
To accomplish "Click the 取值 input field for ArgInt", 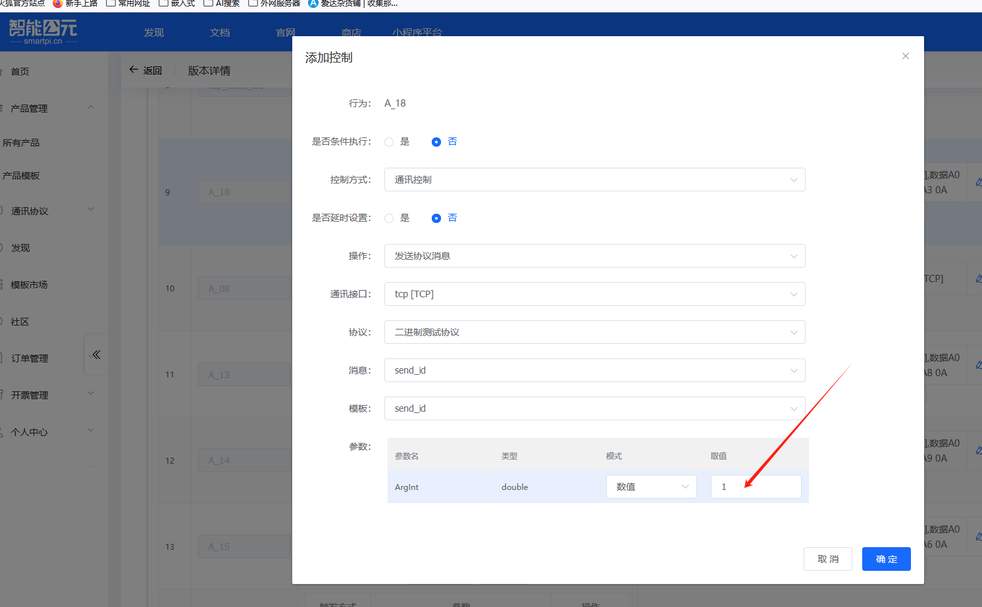I will coord(756,487).
